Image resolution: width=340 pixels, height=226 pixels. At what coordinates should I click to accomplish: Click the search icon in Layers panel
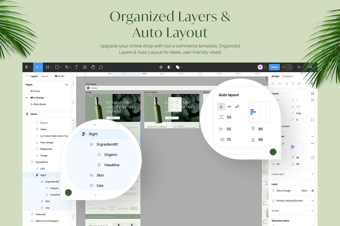27,76
